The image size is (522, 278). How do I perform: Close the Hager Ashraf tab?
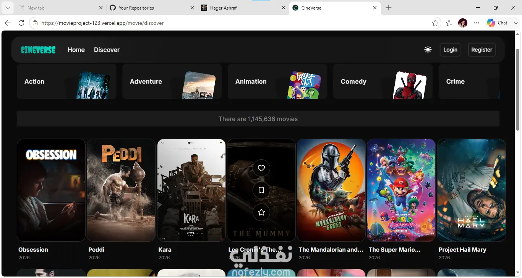[x=283, y=8]
